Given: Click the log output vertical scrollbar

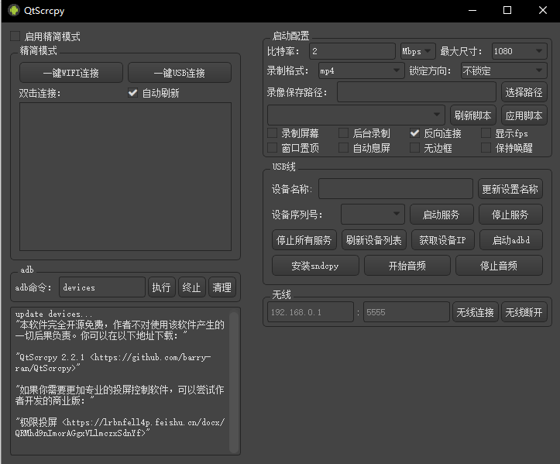Looking at the screenshot, I should coord(234,381).
